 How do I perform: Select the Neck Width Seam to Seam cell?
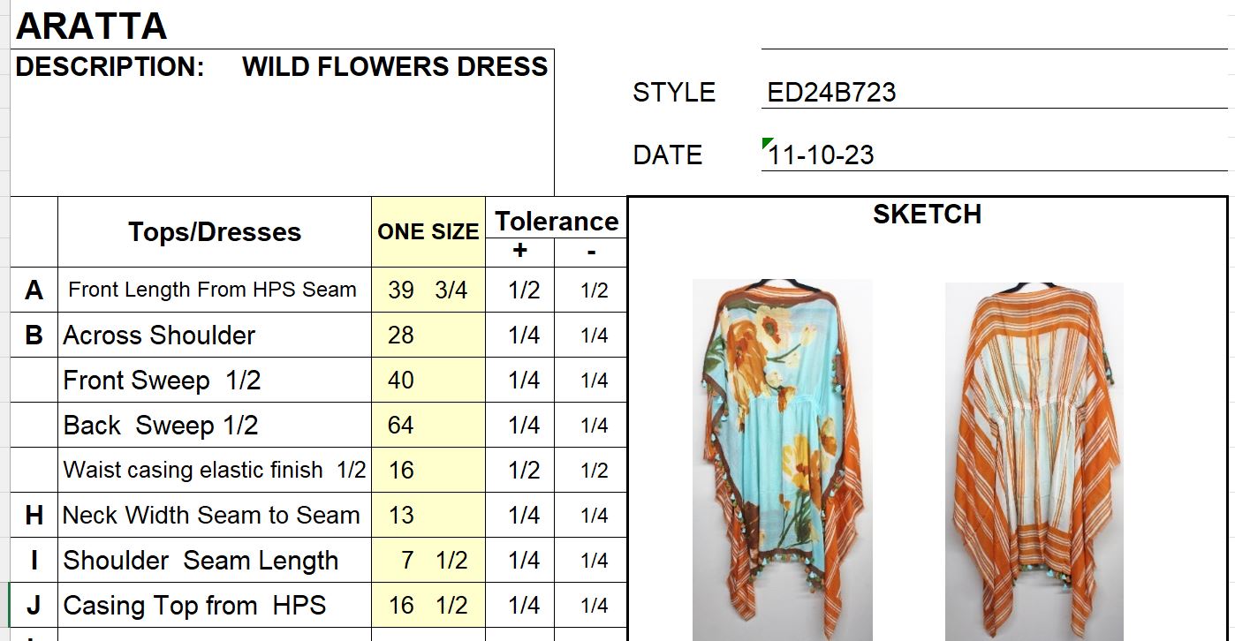[212, 516]
